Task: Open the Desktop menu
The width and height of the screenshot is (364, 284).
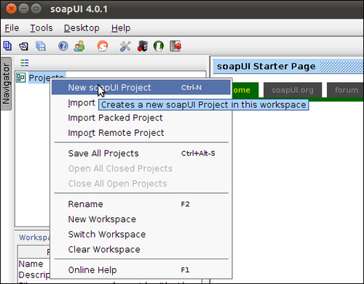Action: point(82,28)
